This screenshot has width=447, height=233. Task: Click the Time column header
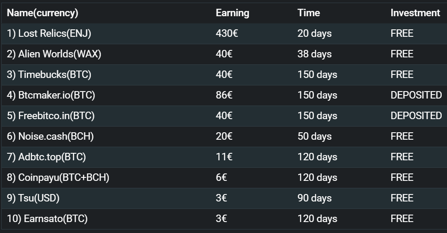tap(308, 13)
